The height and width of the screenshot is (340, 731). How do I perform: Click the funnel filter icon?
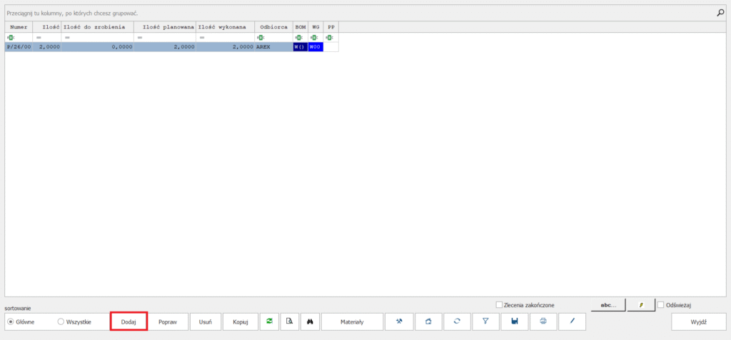coord(485,321)
